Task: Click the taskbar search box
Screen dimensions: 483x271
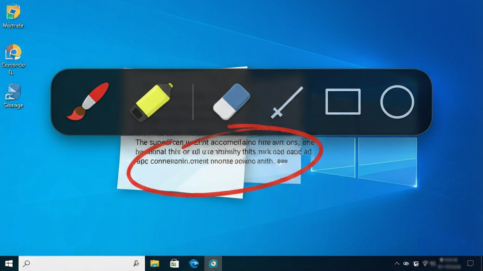Action: 82,263
